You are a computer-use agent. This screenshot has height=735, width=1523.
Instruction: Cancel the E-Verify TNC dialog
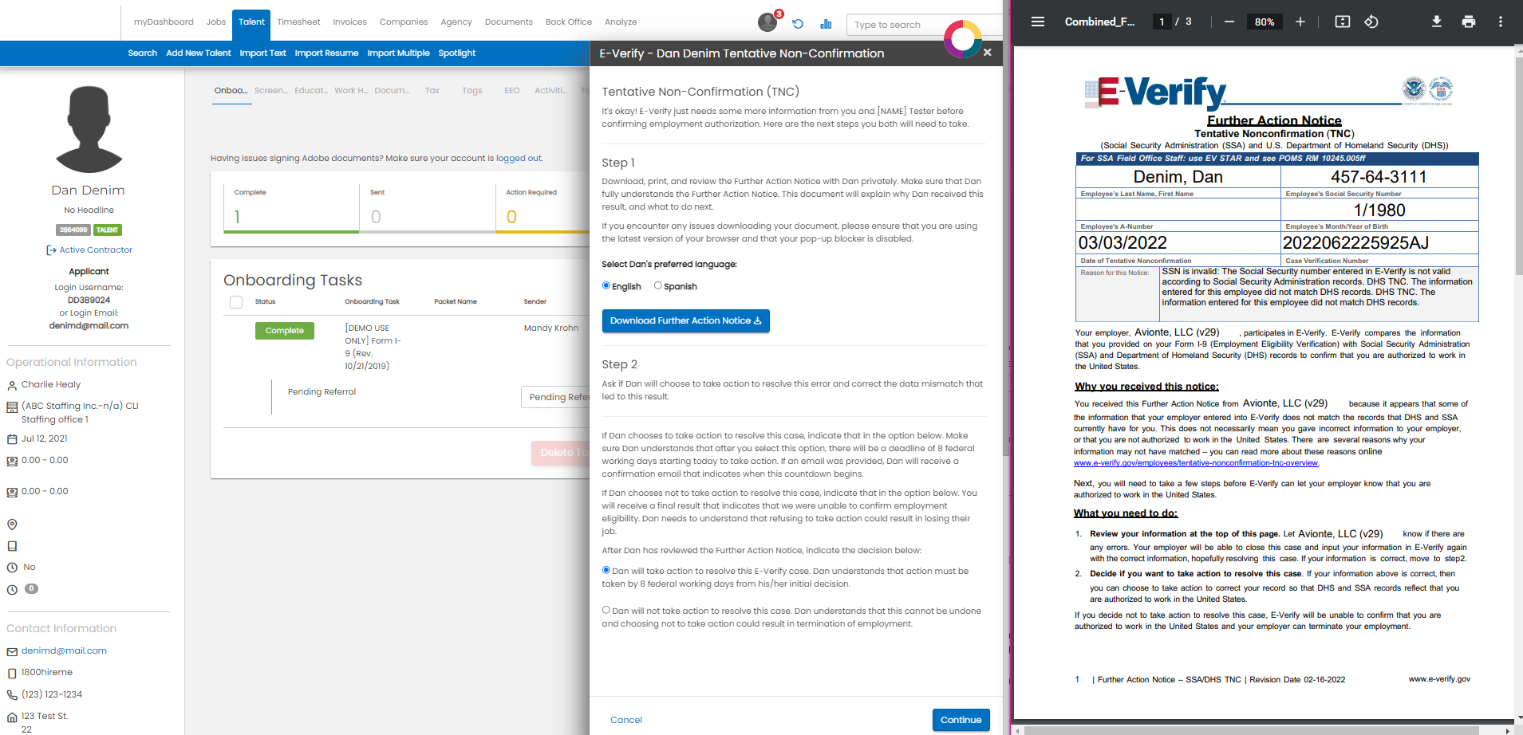tap(626, 720)
